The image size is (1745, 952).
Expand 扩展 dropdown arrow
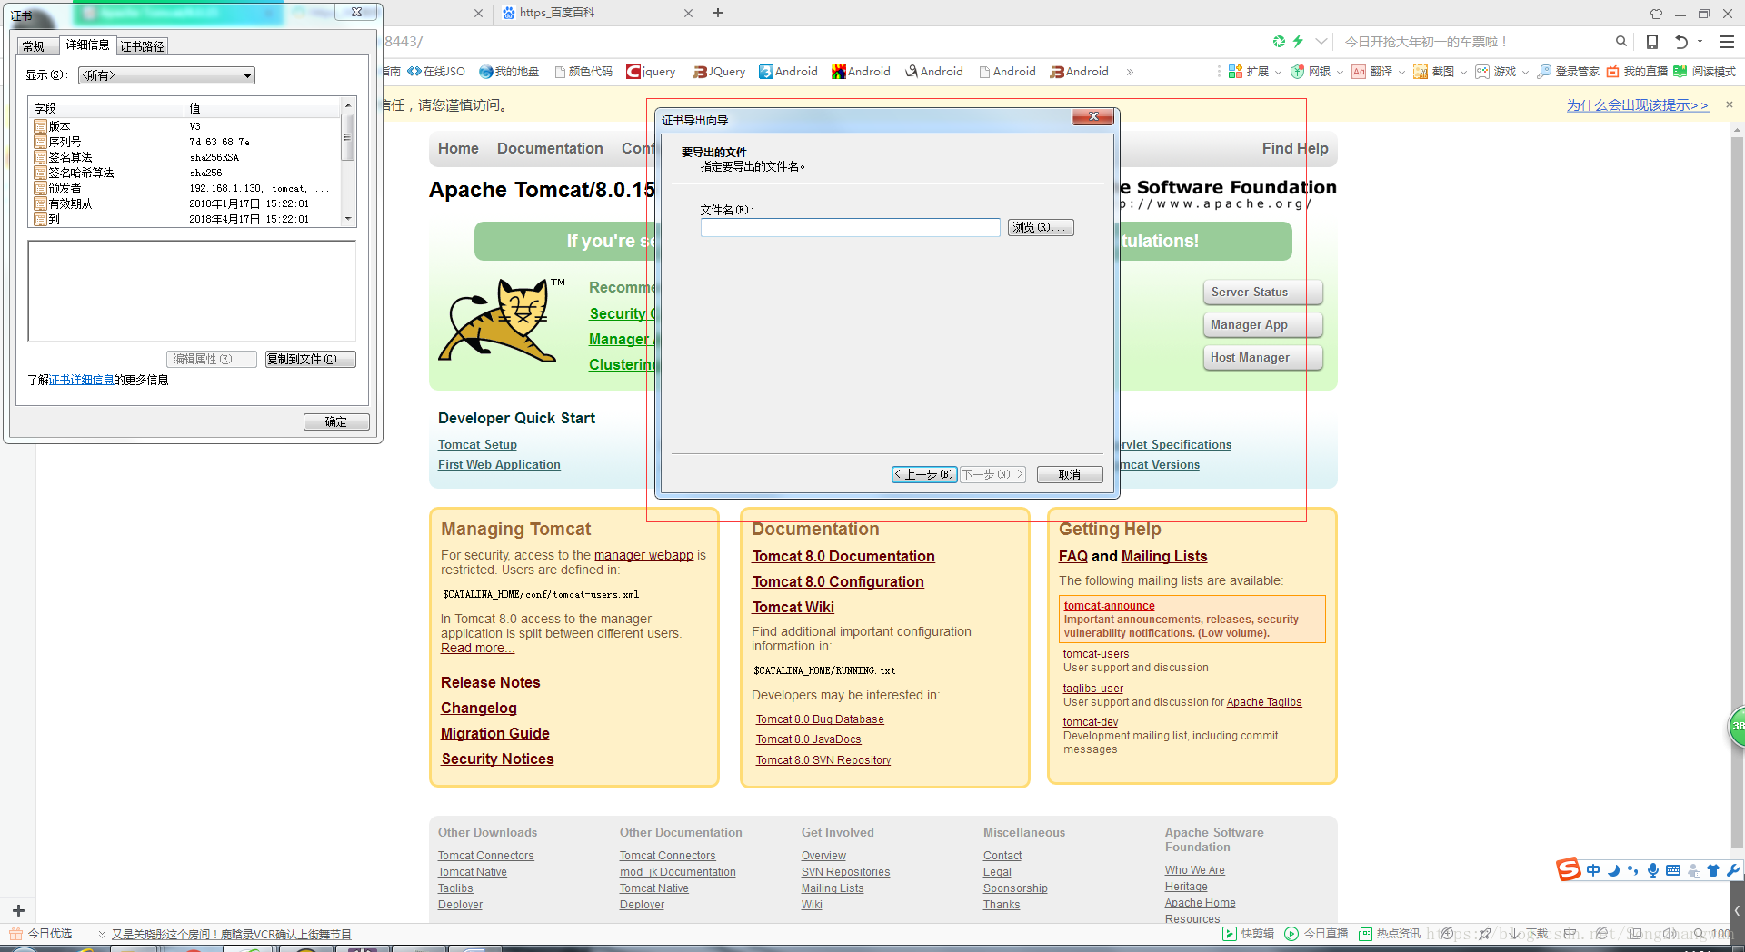(x=1278, y=73)
